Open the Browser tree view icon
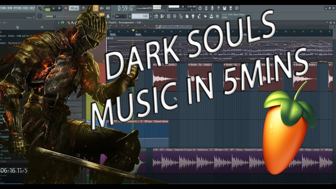Viewport: 336px width, 189px height. point(181,16)
